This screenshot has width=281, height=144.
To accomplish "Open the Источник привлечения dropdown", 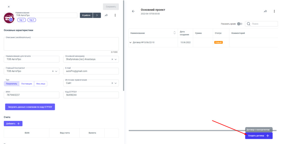I will pos(116,83).
